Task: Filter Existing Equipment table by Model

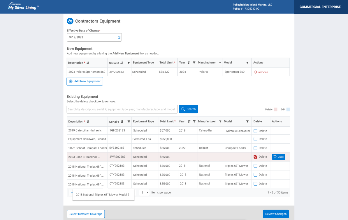Action: [x=247, y=121]
